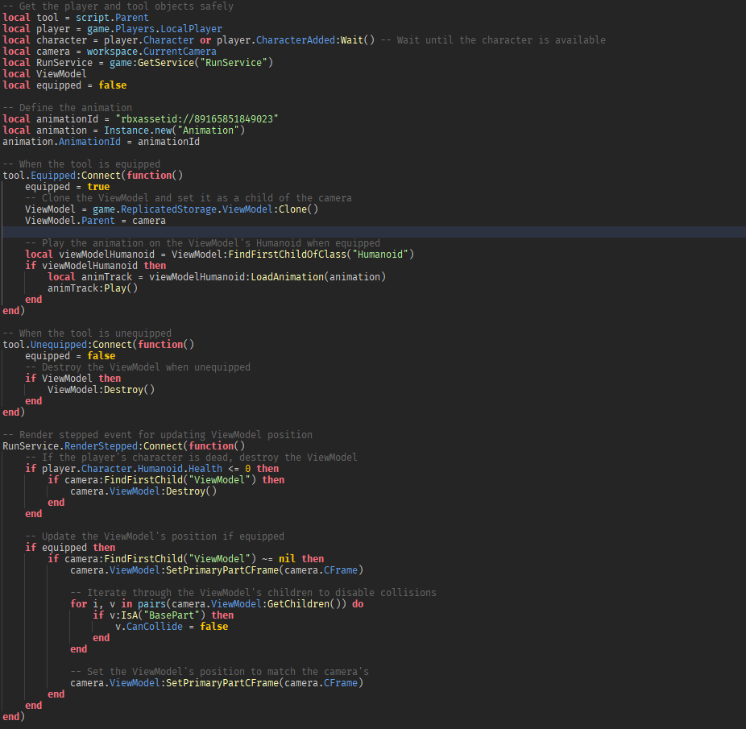Click the 'Instance.new("Animation")' expression
The image size is (746, 729).
click(175, 130)
